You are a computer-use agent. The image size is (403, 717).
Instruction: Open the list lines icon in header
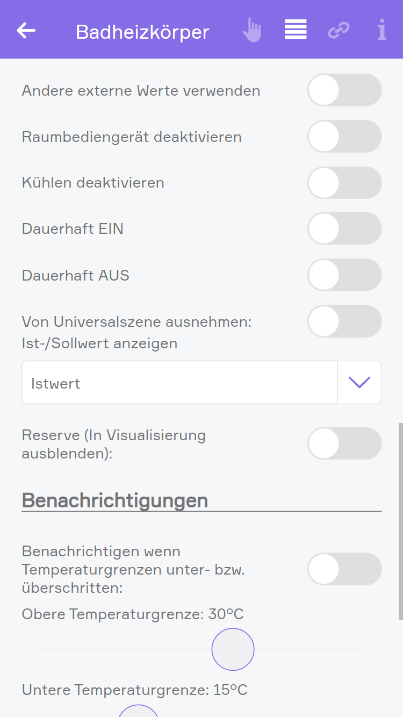(296, 30)
